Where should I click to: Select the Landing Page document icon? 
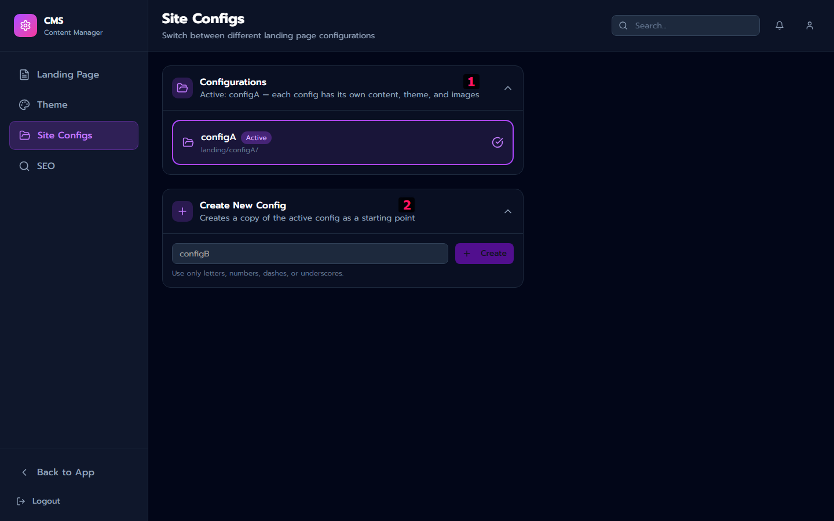coord(24,74)
